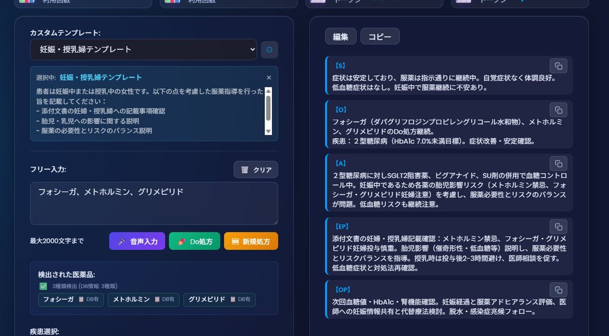Screen dimensions: 609x336
Task: Click the 新規処方 button
Action: click(x=251, y=241)
